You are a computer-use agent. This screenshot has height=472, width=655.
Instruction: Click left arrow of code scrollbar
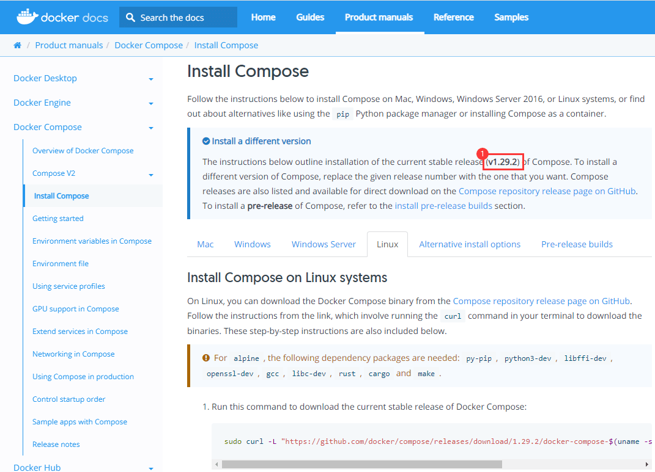216,464
